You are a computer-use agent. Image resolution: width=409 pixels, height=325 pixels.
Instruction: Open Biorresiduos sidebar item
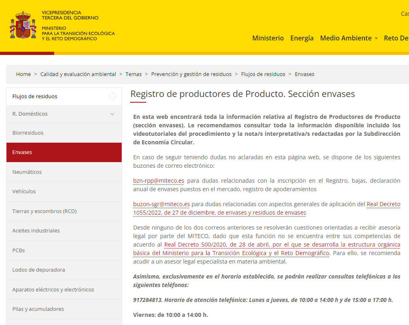click(64, 133)
